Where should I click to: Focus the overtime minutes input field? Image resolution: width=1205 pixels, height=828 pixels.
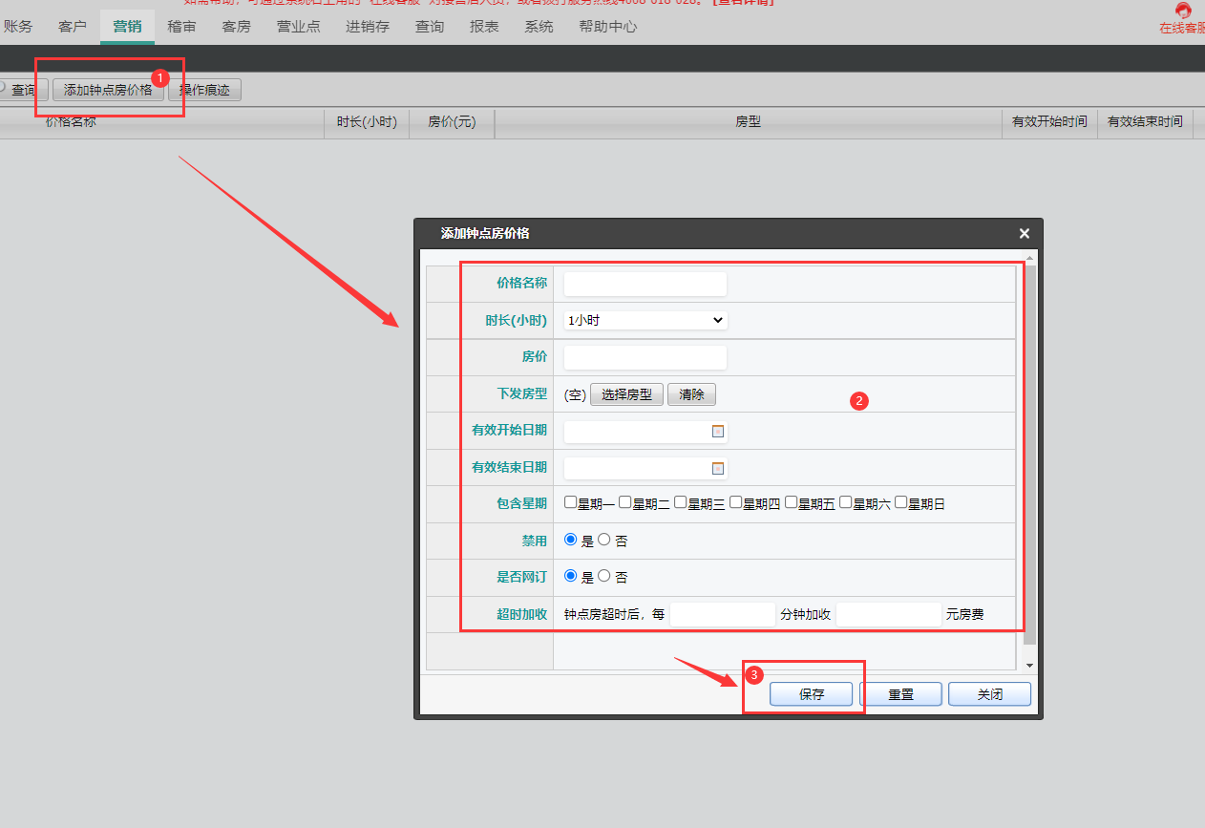click(x=723, y=614)
